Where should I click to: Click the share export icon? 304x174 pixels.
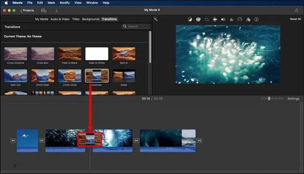[297, 10]
